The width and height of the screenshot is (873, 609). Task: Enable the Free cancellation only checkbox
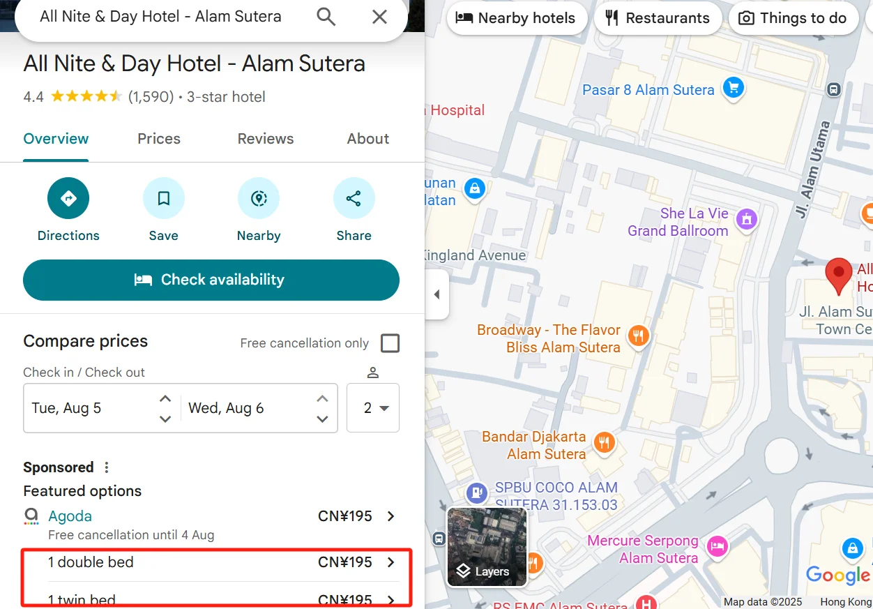pyautogui.click(x=390, y=343)
